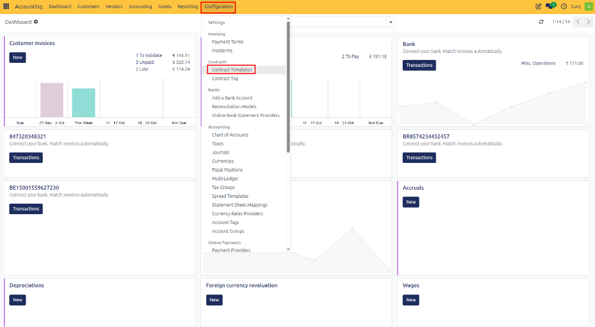
Task: Go to next page arrow
Action: tap(588, 22)
